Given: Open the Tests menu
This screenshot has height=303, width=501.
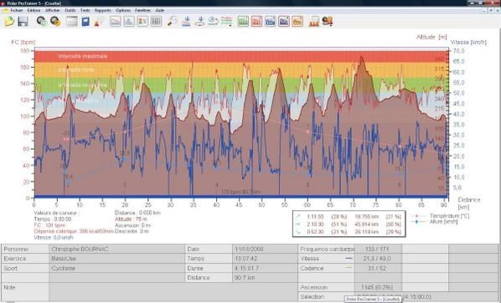Looking at the screenshot, I should coord(85,10).
